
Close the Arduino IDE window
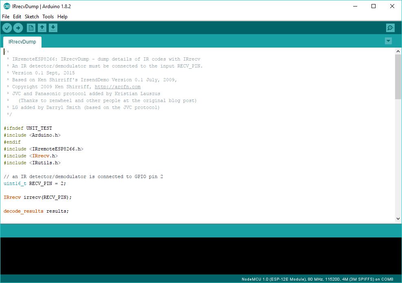pos(392,7)
